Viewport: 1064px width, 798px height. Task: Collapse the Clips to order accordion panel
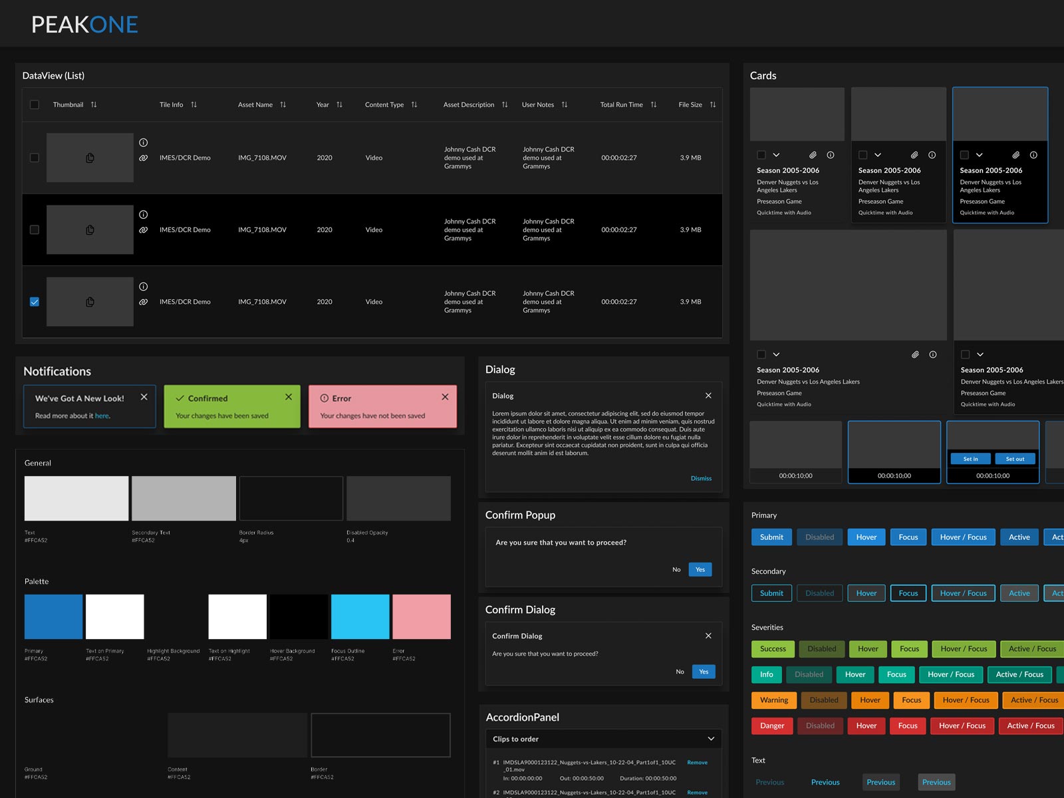pyautogui.click(x=711, y=739)
